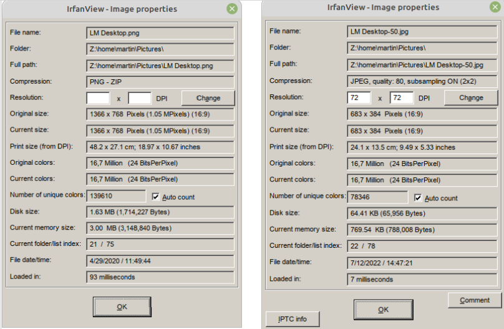Select file name field LM Desktop.png

click(x=160, y=33)
